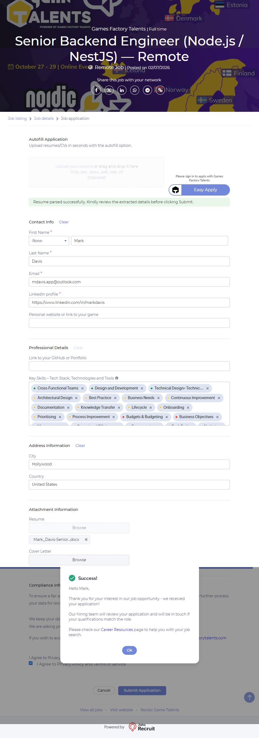Clear the Contact Info section
The height and width of the screenshot is (738, 259).
[x=64, y=222]
